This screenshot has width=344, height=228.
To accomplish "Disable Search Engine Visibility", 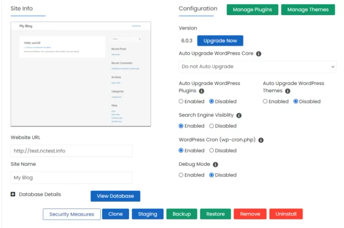I will [212, 126].
